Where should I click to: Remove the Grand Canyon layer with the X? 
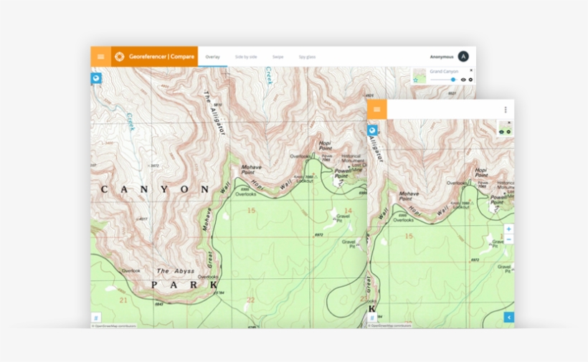(x=471, y=70)
